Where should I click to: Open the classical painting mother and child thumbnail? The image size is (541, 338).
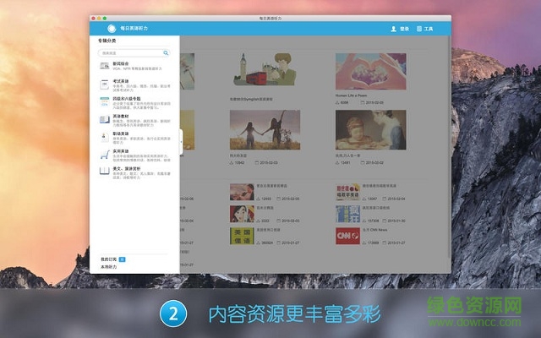(371, 129)
